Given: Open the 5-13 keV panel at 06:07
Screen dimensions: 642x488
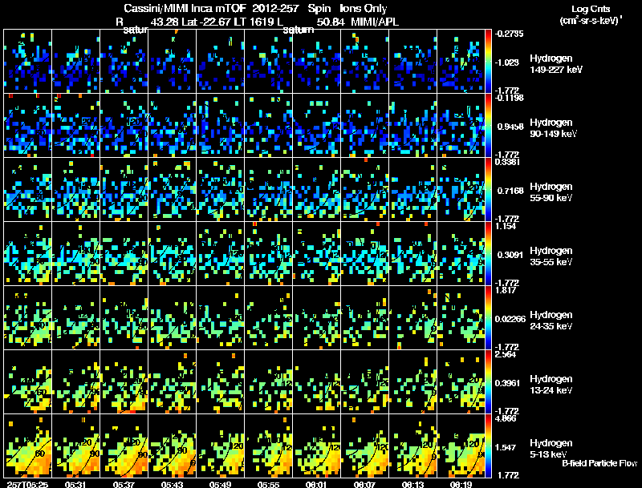Looking at the screenshot, I should (365, 446).
